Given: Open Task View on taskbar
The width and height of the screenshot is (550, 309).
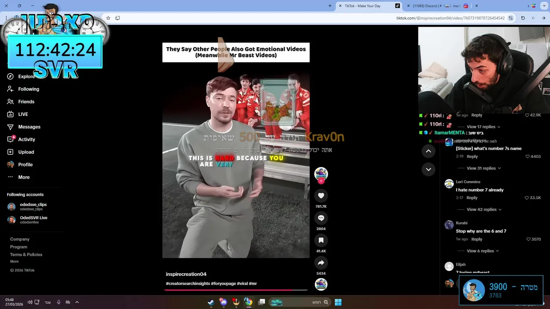Looking at the screenshot, I should [261, 302].
